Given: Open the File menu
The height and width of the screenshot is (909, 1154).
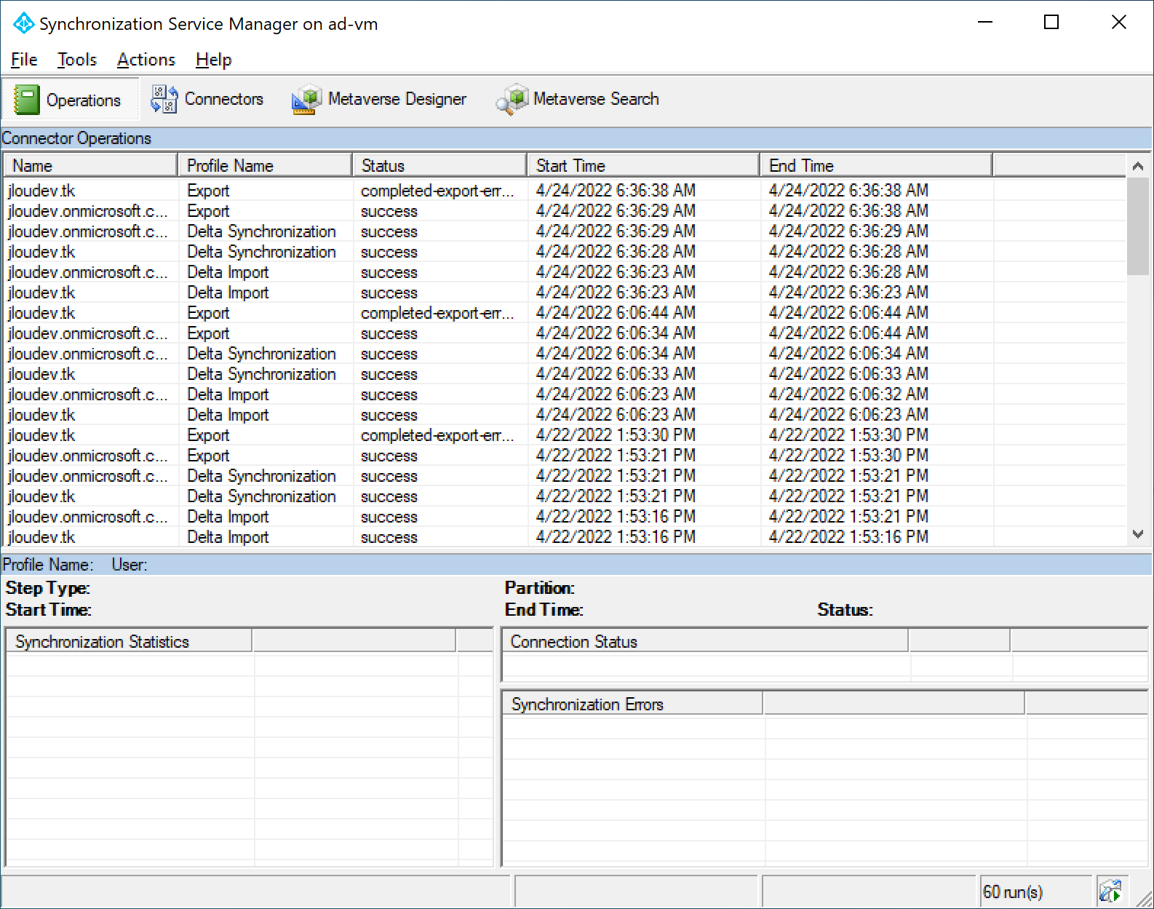Looking at the screenshot, I should point(24,60).
